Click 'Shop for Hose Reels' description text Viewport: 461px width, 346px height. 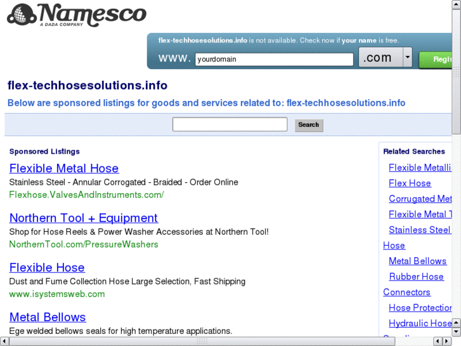(139, 232)
